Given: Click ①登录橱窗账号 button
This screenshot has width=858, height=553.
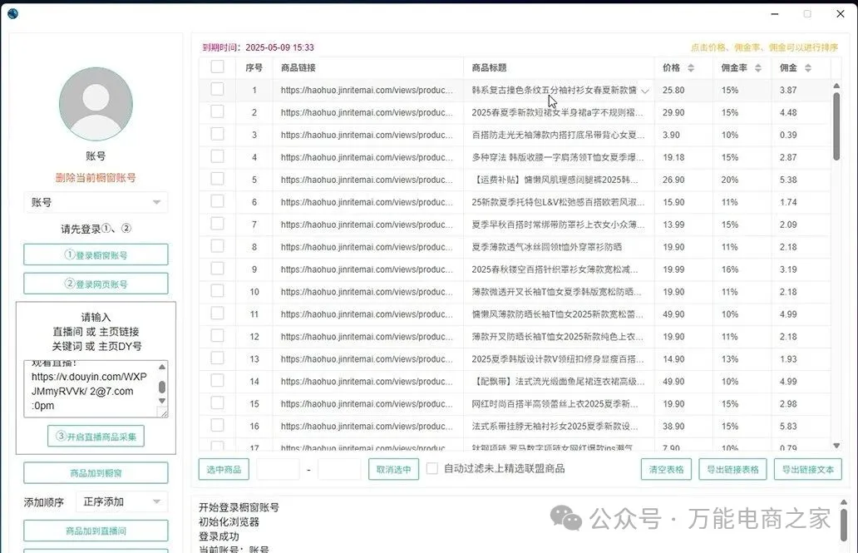Looking at the screenshot, I should [x=96, y=255].
